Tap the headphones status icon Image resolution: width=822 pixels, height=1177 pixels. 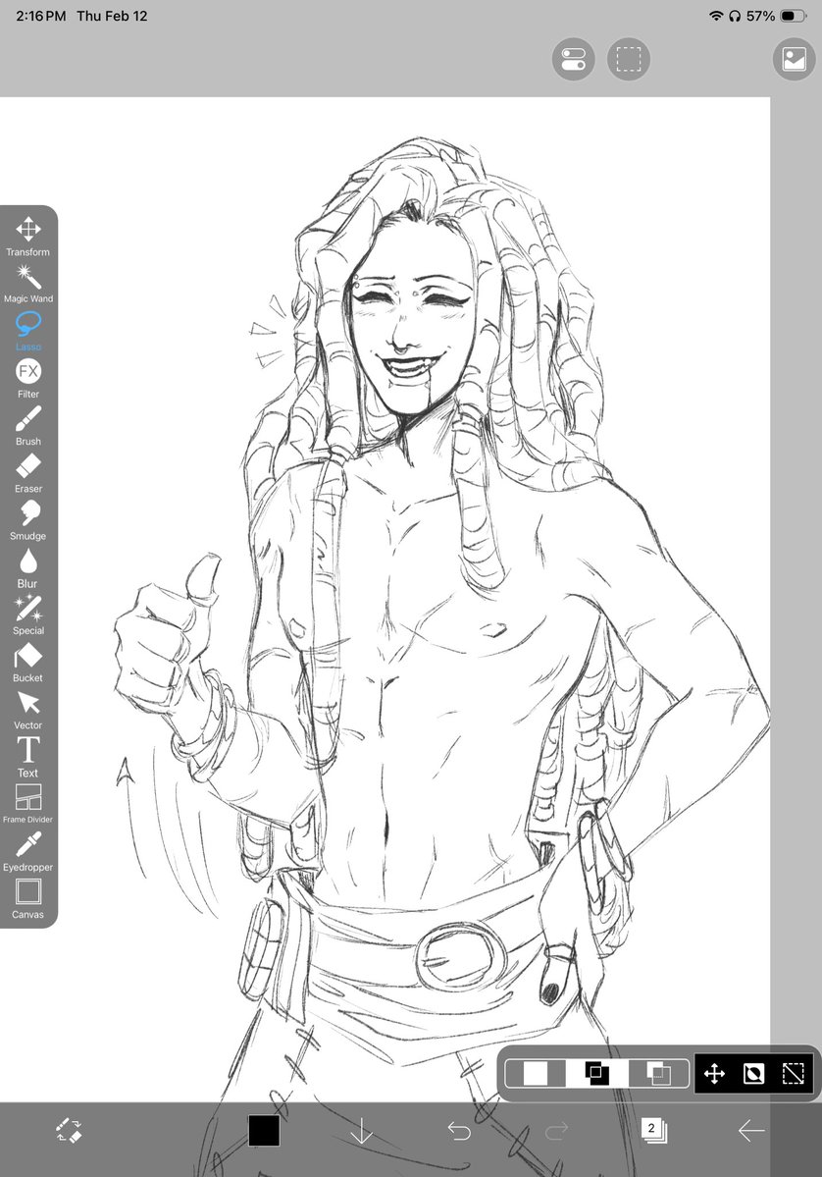click(735, 16)
